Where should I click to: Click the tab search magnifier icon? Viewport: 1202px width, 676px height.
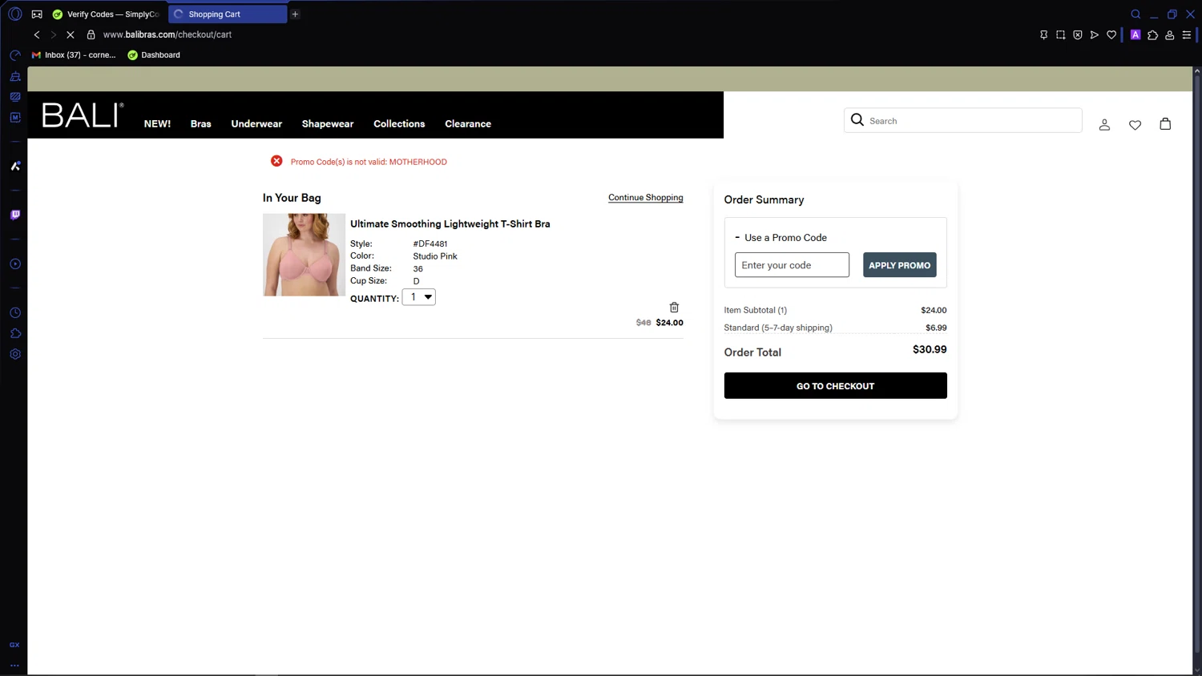pyautogui.click(x=1135, y=14)
